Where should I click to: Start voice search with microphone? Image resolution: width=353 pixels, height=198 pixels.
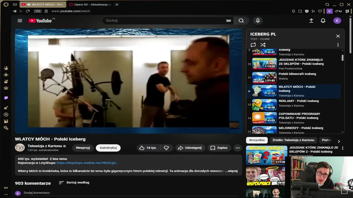point(258,21)
